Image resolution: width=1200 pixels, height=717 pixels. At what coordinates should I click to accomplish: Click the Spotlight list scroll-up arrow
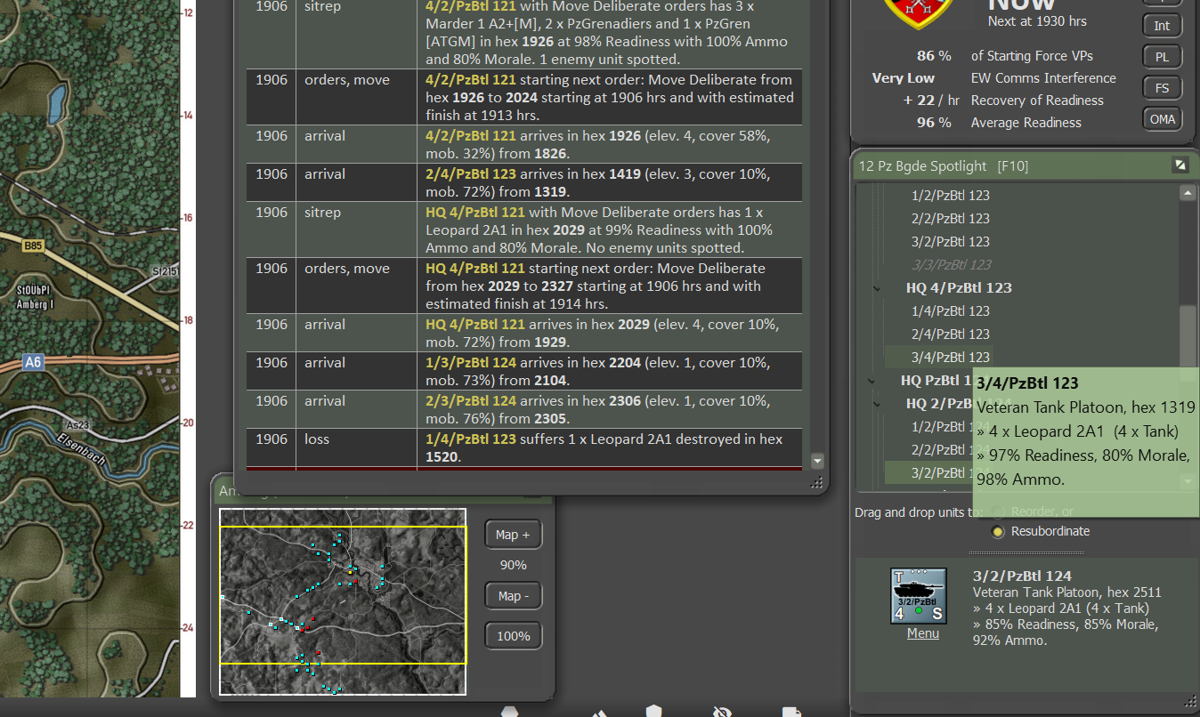[1187, 192]
